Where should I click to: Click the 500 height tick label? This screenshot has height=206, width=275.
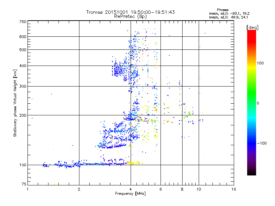pos(23,50)
